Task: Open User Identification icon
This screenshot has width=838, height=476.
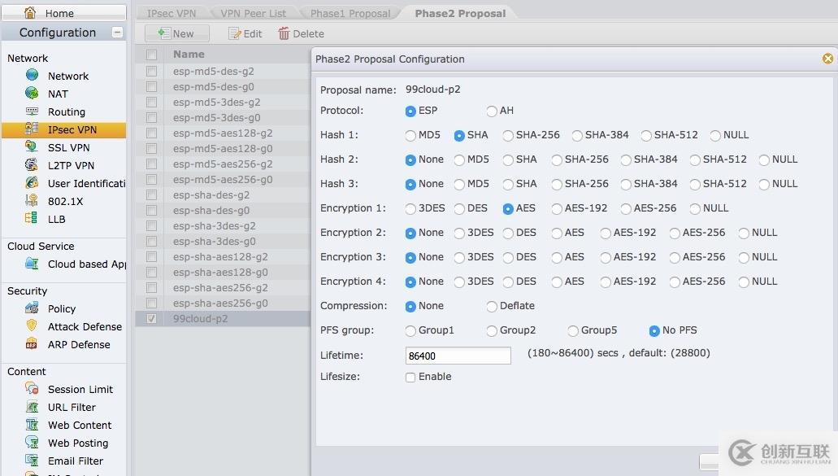Action: click(32, 183)
